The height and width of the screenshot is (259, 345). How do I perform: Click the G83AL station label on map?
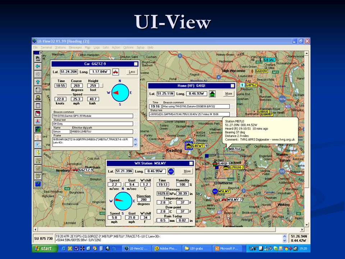click(269, 60)
